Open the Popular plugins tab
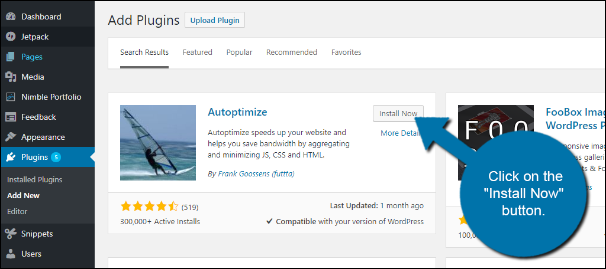This screenshot has height=269, width=606. tap(239, 53)
